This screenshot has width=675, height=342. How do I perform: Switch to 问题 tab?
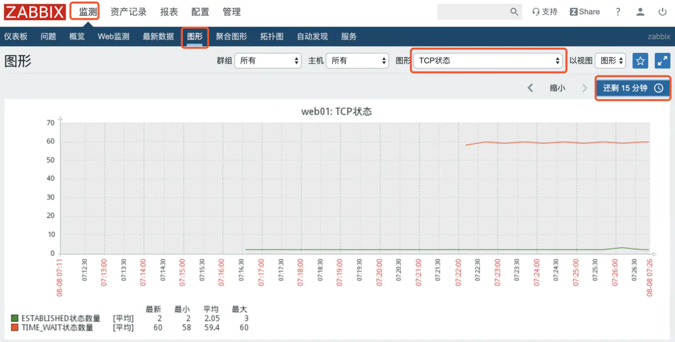point(48,37)
